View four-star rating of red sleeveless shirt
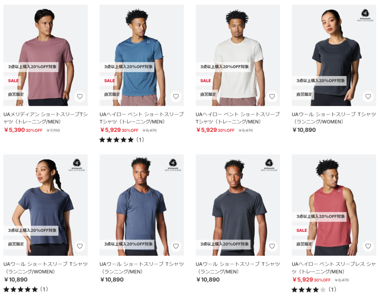379x296 pixels. [x=309, y=289]
